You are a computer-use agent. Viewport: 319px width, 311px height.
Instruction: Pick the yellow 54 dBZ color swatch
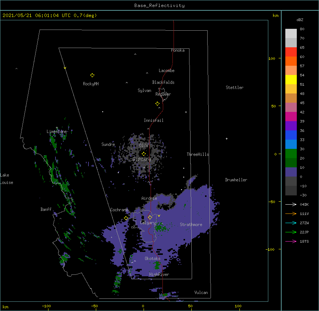tap(291, 79)
